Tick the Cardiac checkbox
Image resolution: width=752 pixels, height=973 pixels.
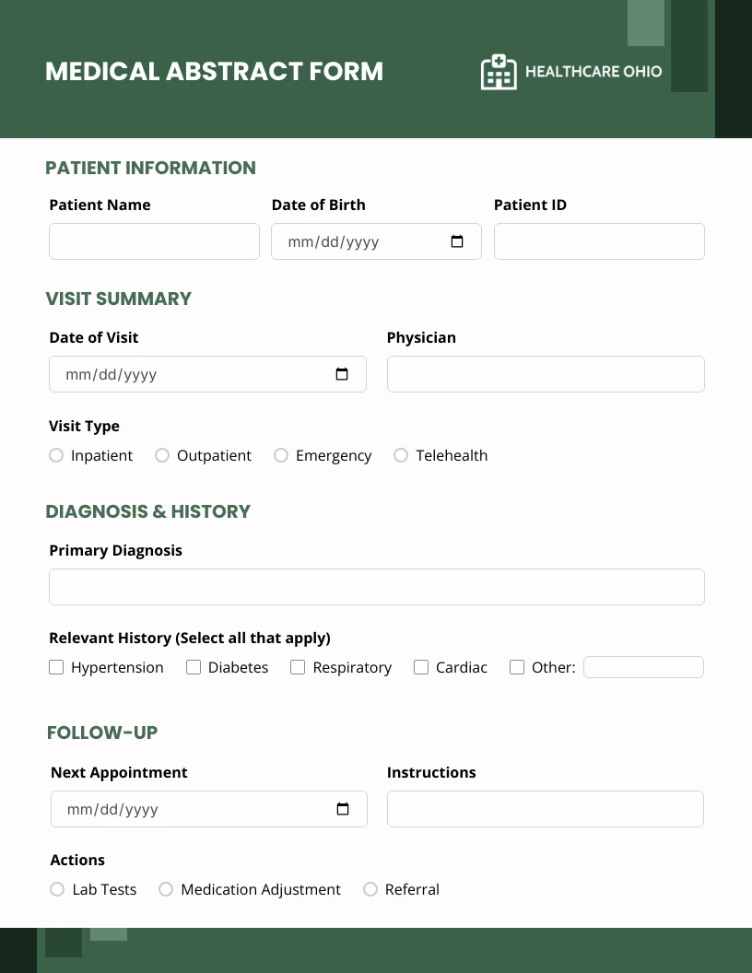pos(421,666)
